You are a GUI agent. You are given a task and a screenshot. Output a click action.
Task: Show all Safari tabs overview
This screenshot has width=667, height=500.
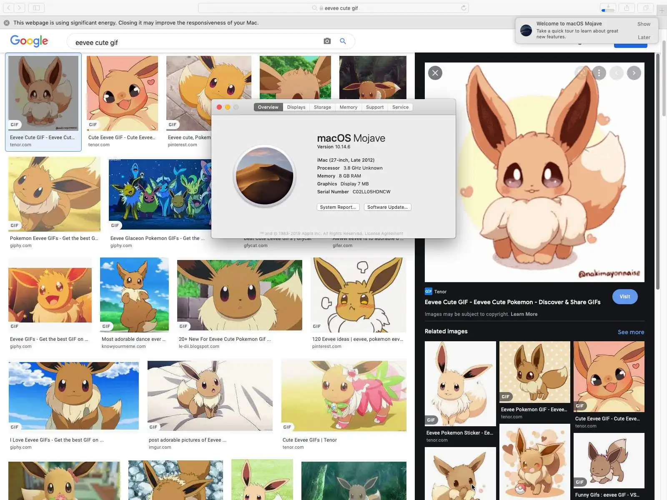point(645,8)
